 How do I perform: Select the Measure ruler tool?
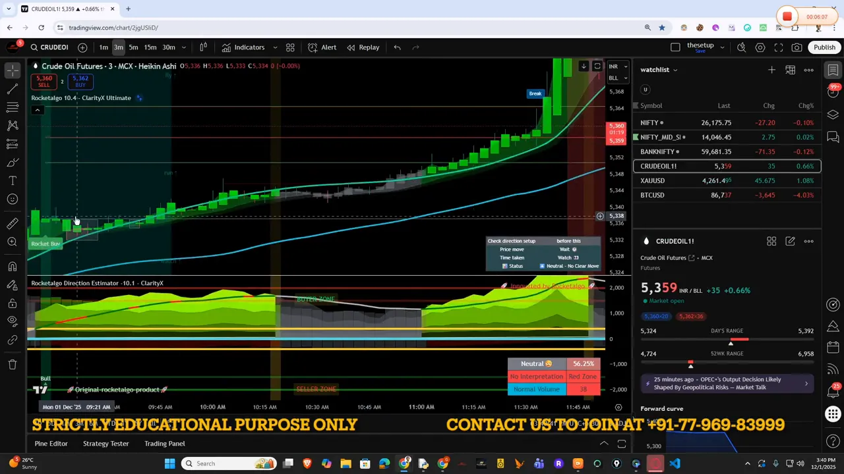coord(12,223)
